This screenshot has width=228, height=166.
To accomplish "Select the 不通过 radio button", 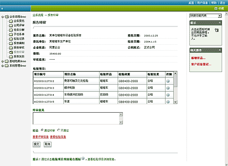I will (59, 130).
